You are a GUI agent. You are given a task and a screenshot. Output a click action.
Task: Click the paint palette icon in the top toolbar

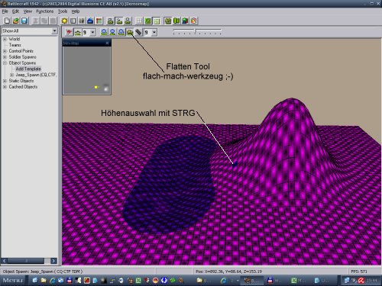pos(194,21)
